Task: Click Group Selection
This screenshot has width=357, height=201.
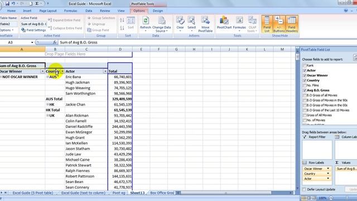Action: pos(102,18)
